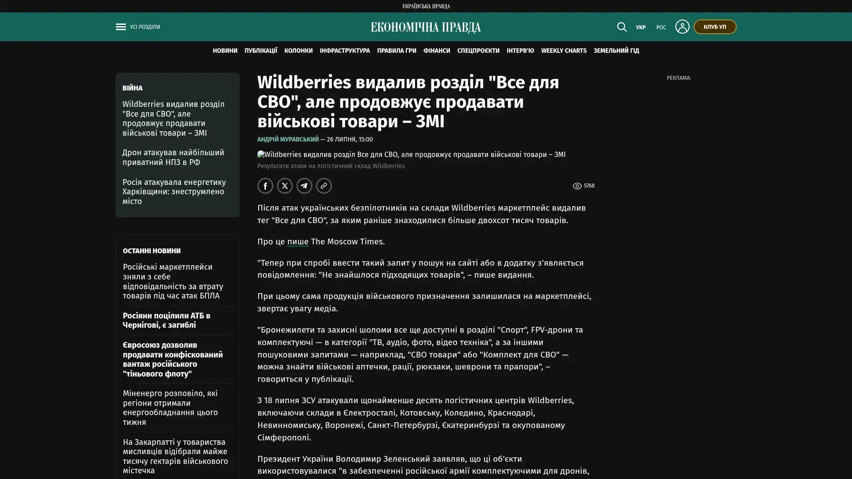Open the WEEKLY CHARTS section
The height and width of the screenshot is (479, 852).
pyautogui.click(x=564, y=51)
